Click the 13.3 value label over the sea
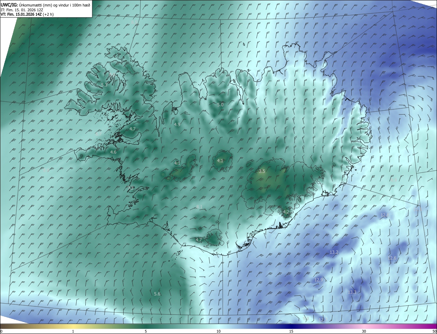This screenshot has width=437, height=334. tap(352, 292)
